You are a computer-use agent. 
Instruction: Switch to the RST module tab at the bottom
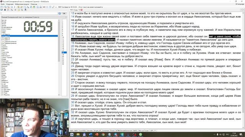tap(72, 131)
